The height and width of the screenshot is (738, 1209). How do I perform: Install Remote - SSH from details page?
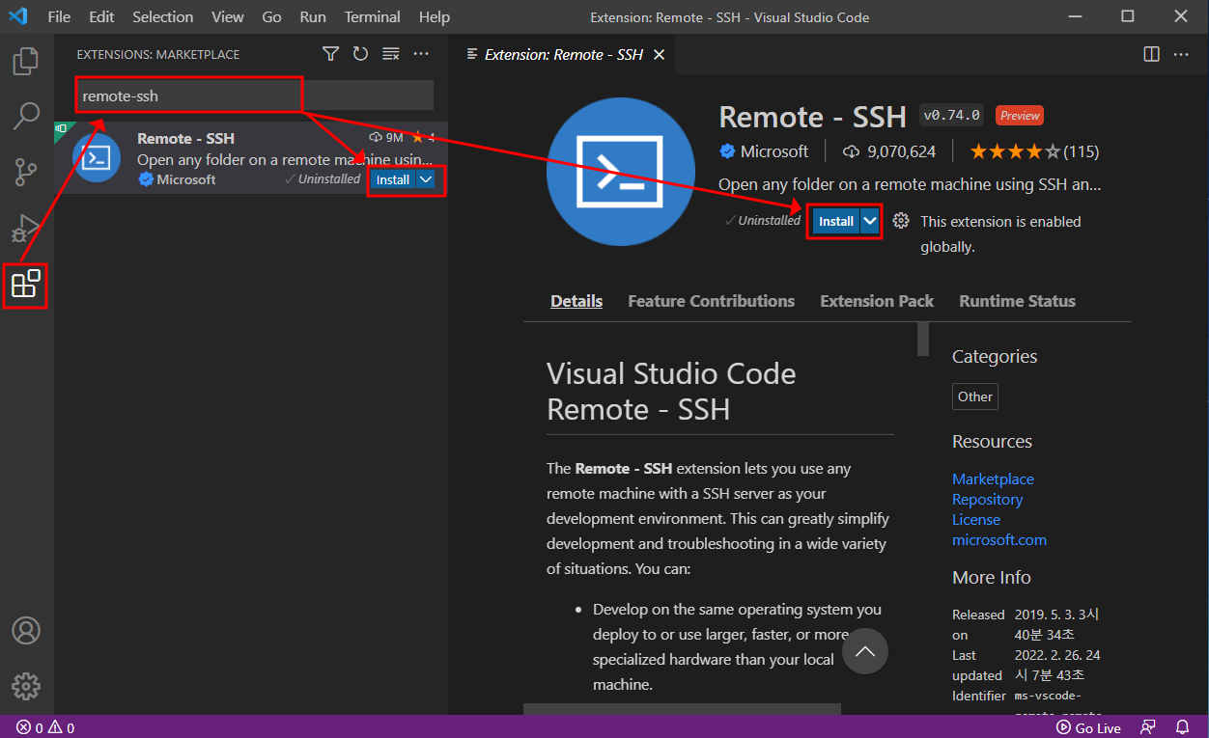tap(836, 221)
